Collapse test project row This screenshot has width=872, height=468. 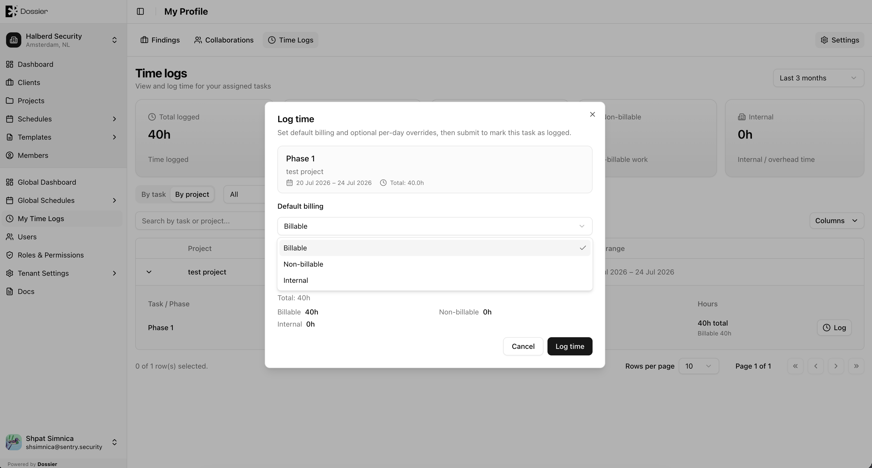tap(149, 272)
